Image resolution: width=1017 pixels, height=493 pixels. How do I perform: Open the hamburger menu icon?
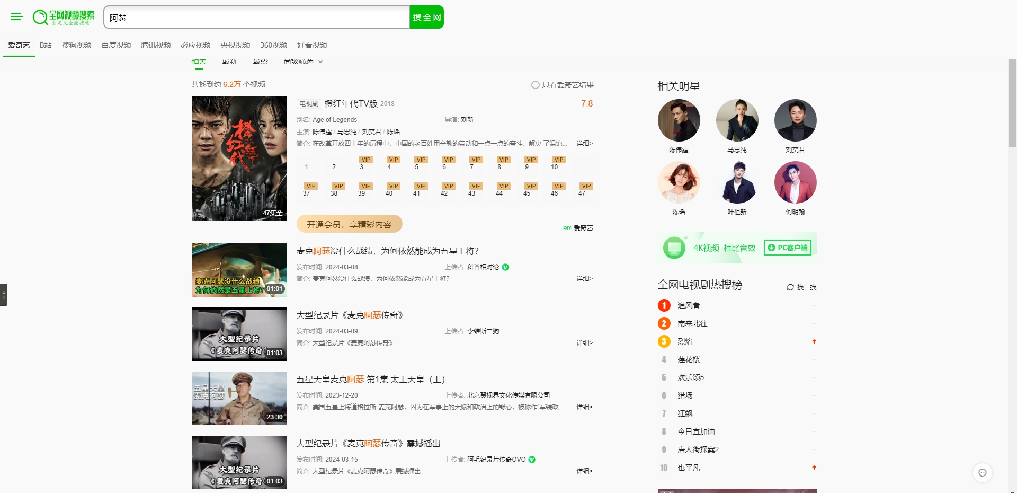17,17
